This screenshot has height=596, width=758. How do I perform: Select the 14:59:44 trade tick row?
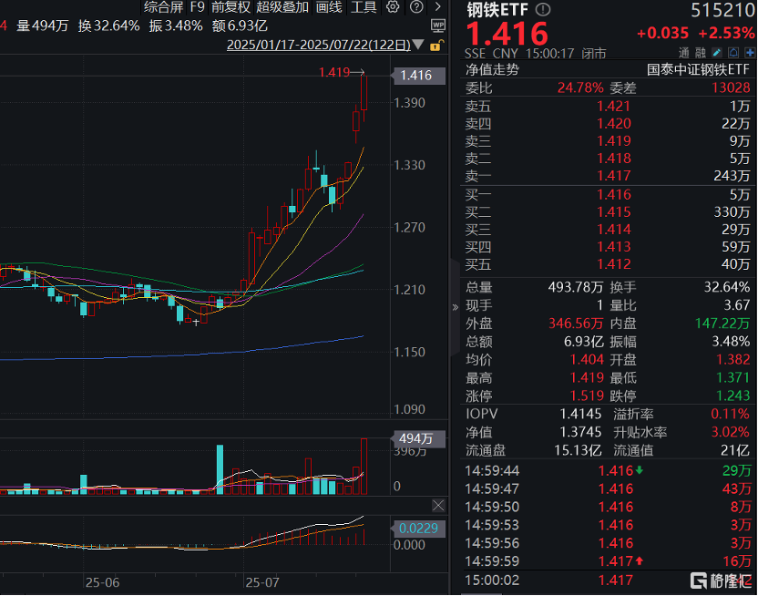coord(609,470)
